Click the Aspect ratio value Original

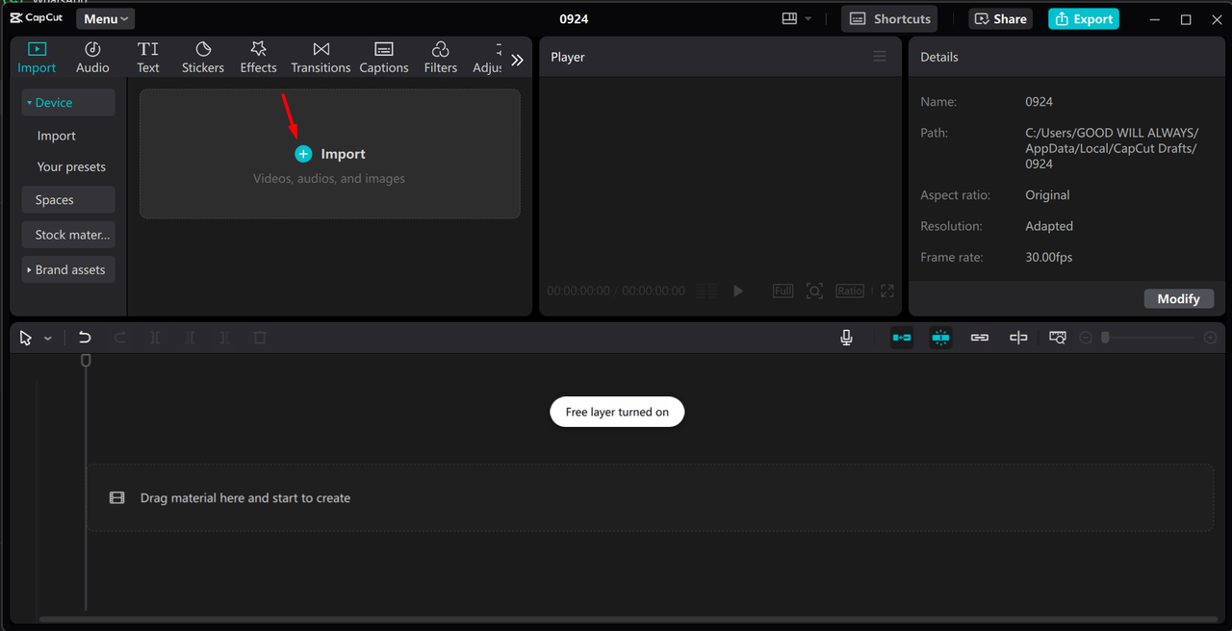[1047, 194]
